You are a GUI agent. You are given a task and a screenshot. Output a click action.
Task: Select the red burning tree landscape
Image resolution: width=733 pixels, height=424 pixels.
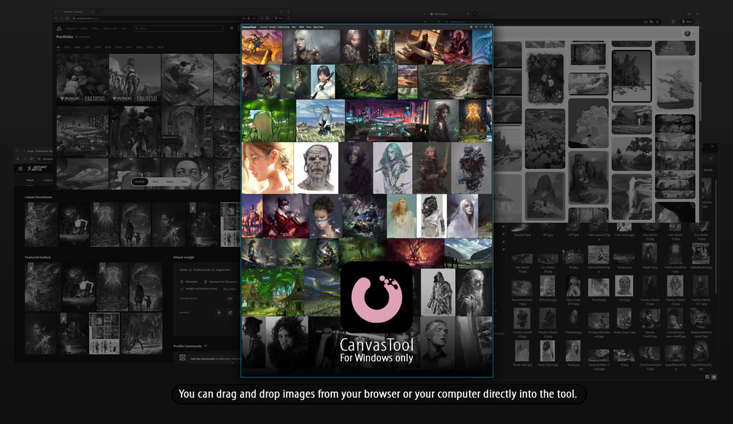416,253
